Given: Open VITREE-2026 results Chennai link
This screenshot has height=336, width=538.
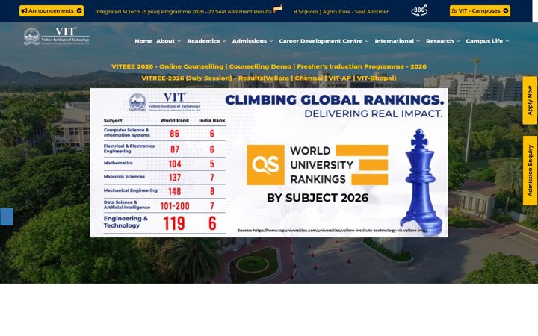Looking at the screenshot, I should pos(309,78).
